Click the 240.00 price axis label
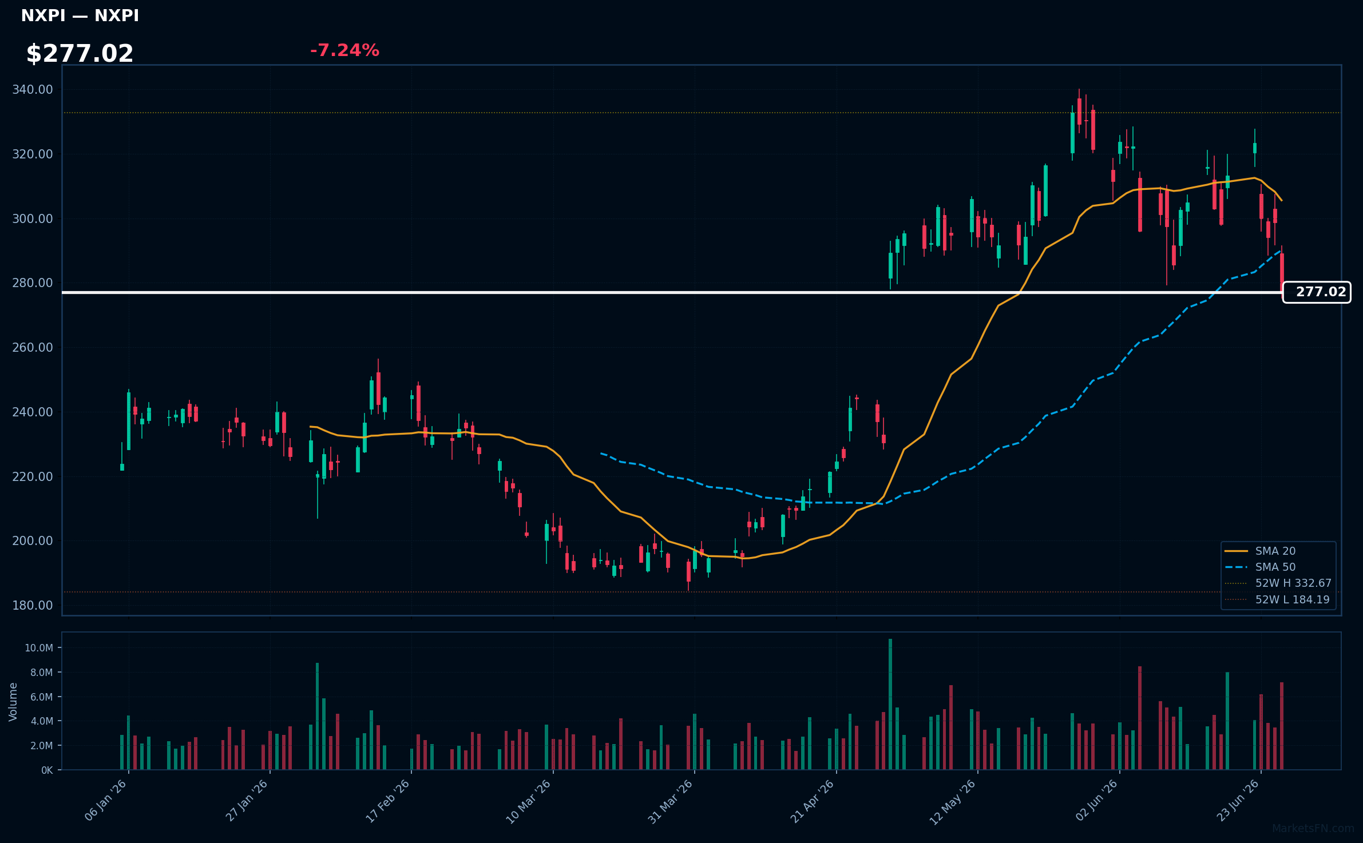Image resolution: width=1363 pixels, height=843 pixels. tap(33, 412)
